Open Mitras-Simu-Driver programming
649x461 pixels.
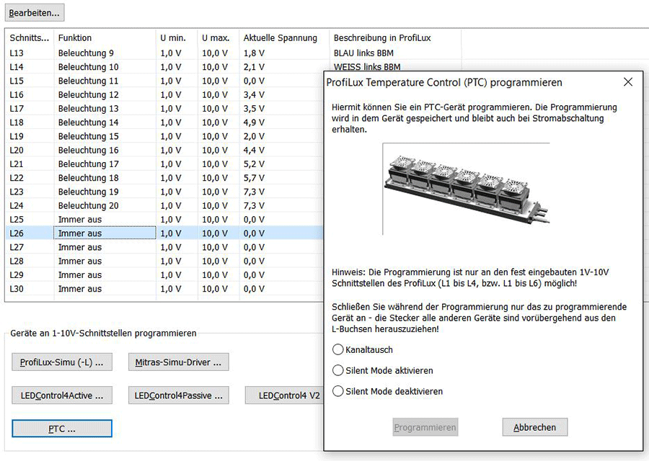tap(180, 362)
